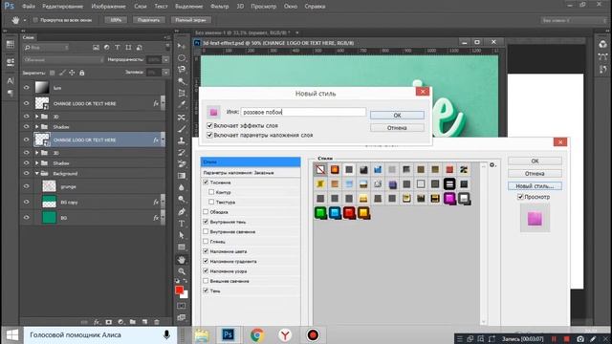This screenshot has width=612, height=344.
Task: Select the Horizontal Type tool
Action: (x=182, y=224)
